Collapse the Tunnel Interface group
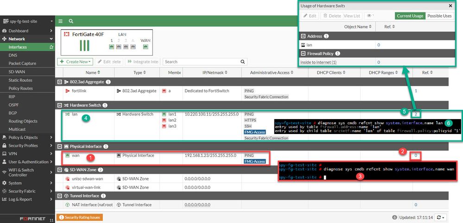Screen dimensions: 463x223 tap(60, 196)
